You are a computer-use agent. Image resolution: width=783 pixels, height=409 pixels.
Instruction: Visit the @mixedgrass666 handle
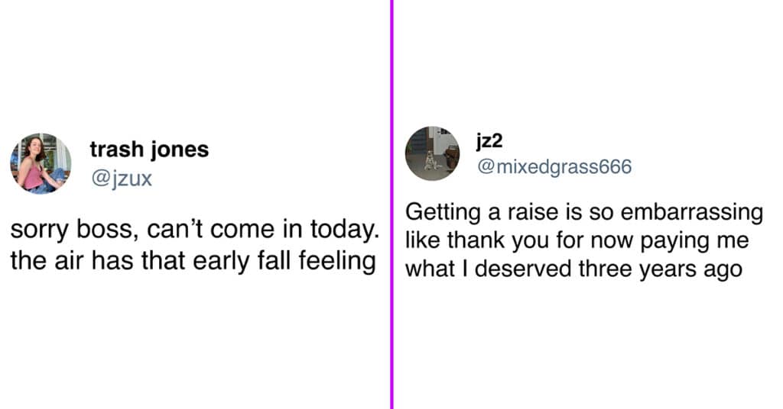pyautogui.click(x=554, y=166)
